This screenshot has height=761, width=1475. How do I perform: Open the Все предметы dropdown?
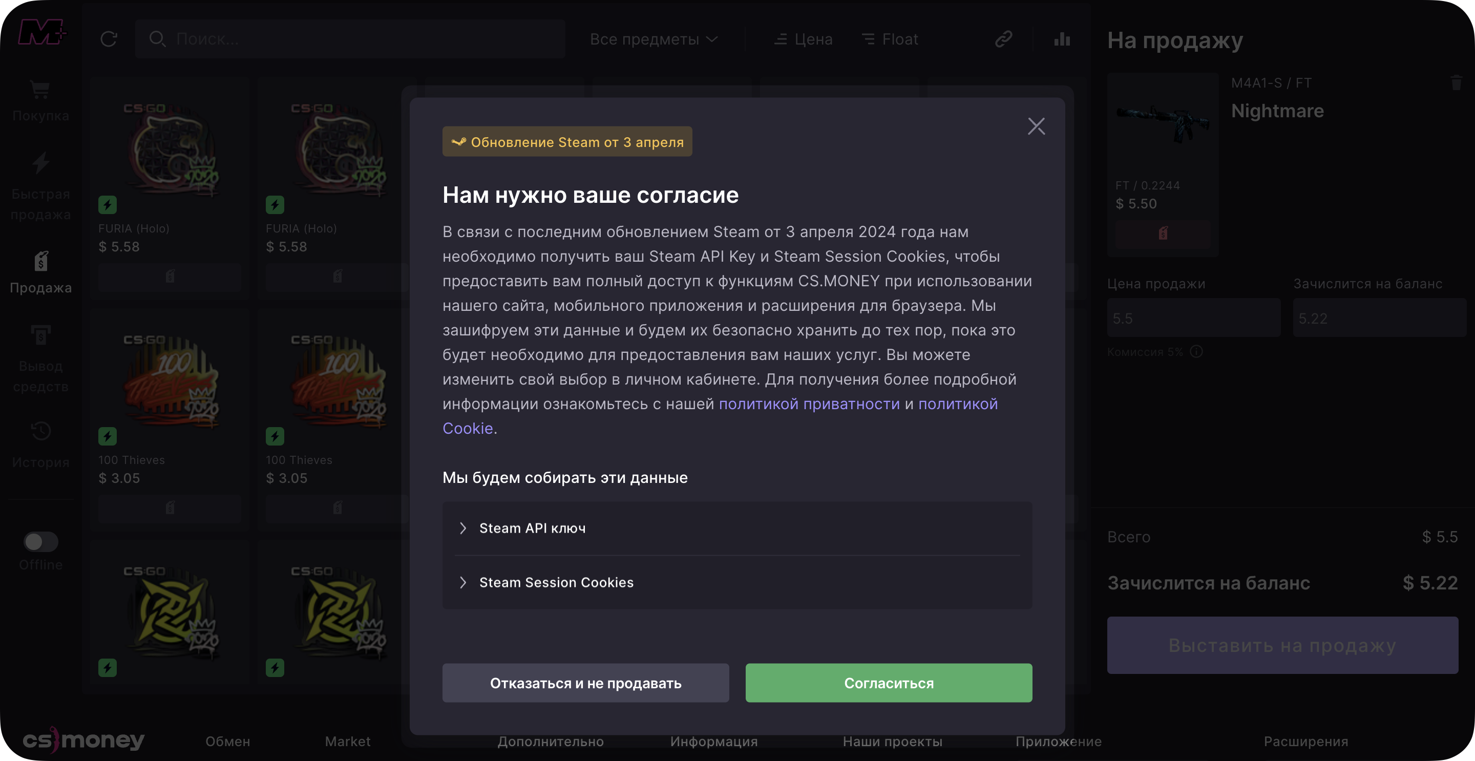point(653,39)
